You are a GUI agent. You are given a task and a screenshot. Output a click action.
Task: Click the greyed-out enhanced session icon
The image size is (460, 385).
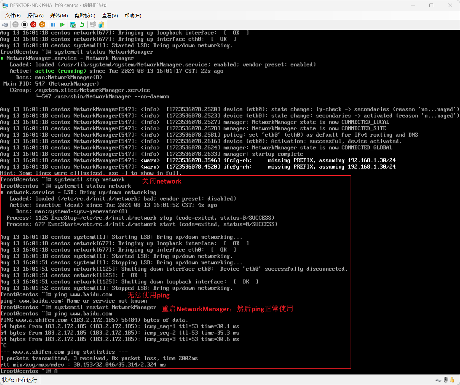point(93,25)
